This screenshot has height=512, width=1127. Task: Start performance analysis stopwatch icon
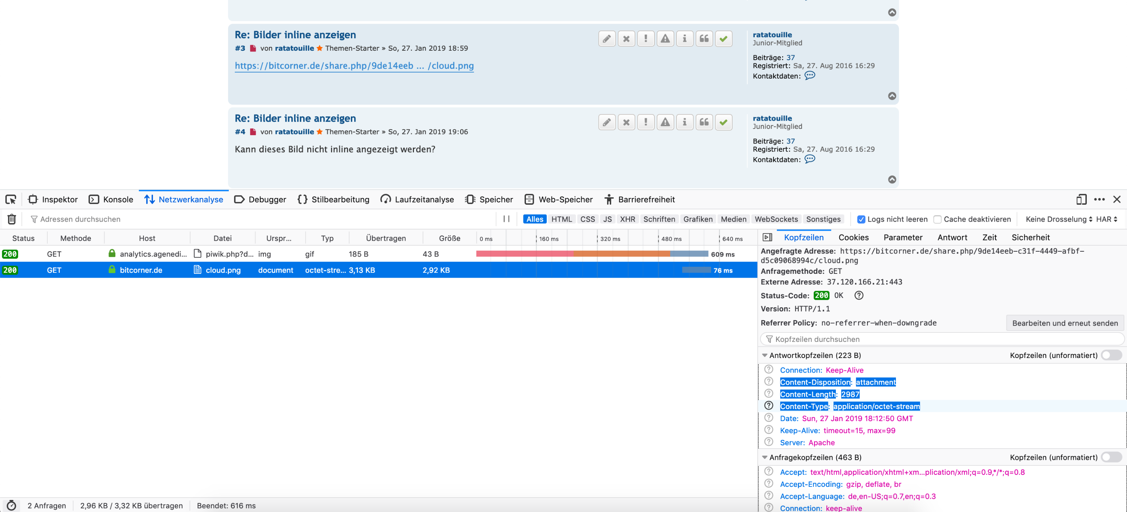click(11, 506)
